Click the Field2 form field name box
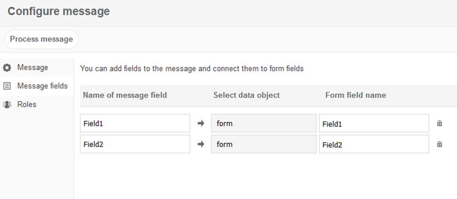 click(x=374, y=144)
